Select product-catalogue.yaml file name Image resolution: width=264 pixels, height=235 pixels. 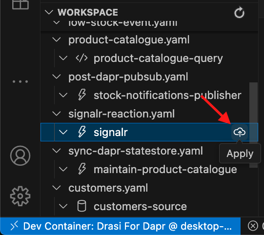[x=129, y=40]
